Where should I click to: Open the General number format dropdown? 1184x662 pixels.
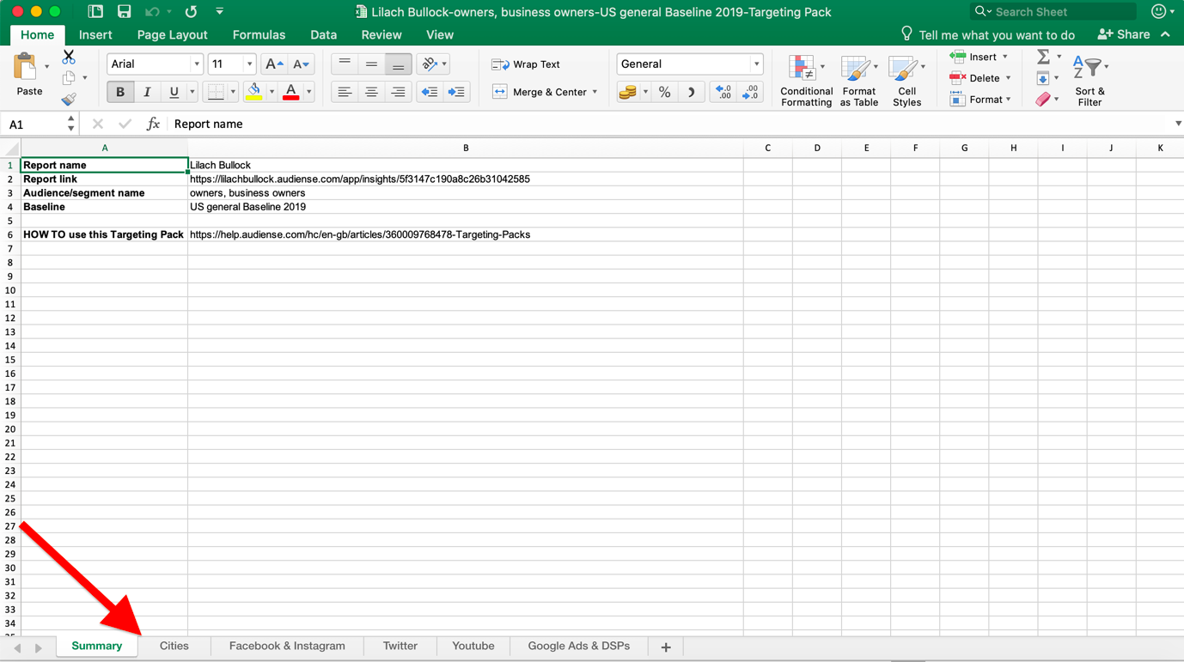pos(757,64)
